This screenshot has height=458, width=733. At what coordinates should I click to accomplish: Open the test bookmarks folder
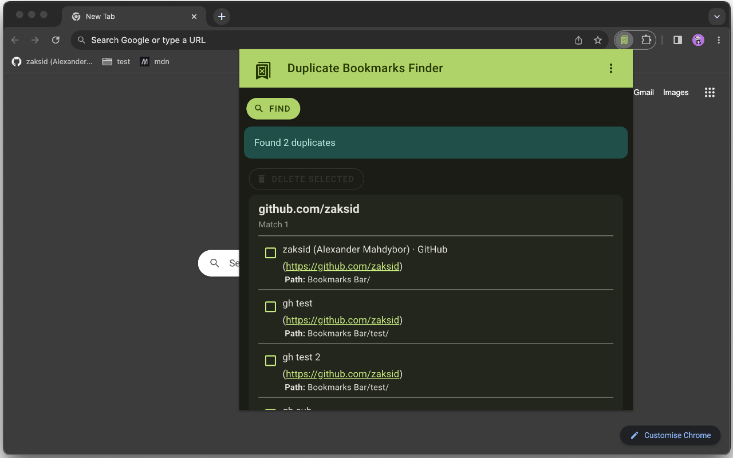click(116, 61)
